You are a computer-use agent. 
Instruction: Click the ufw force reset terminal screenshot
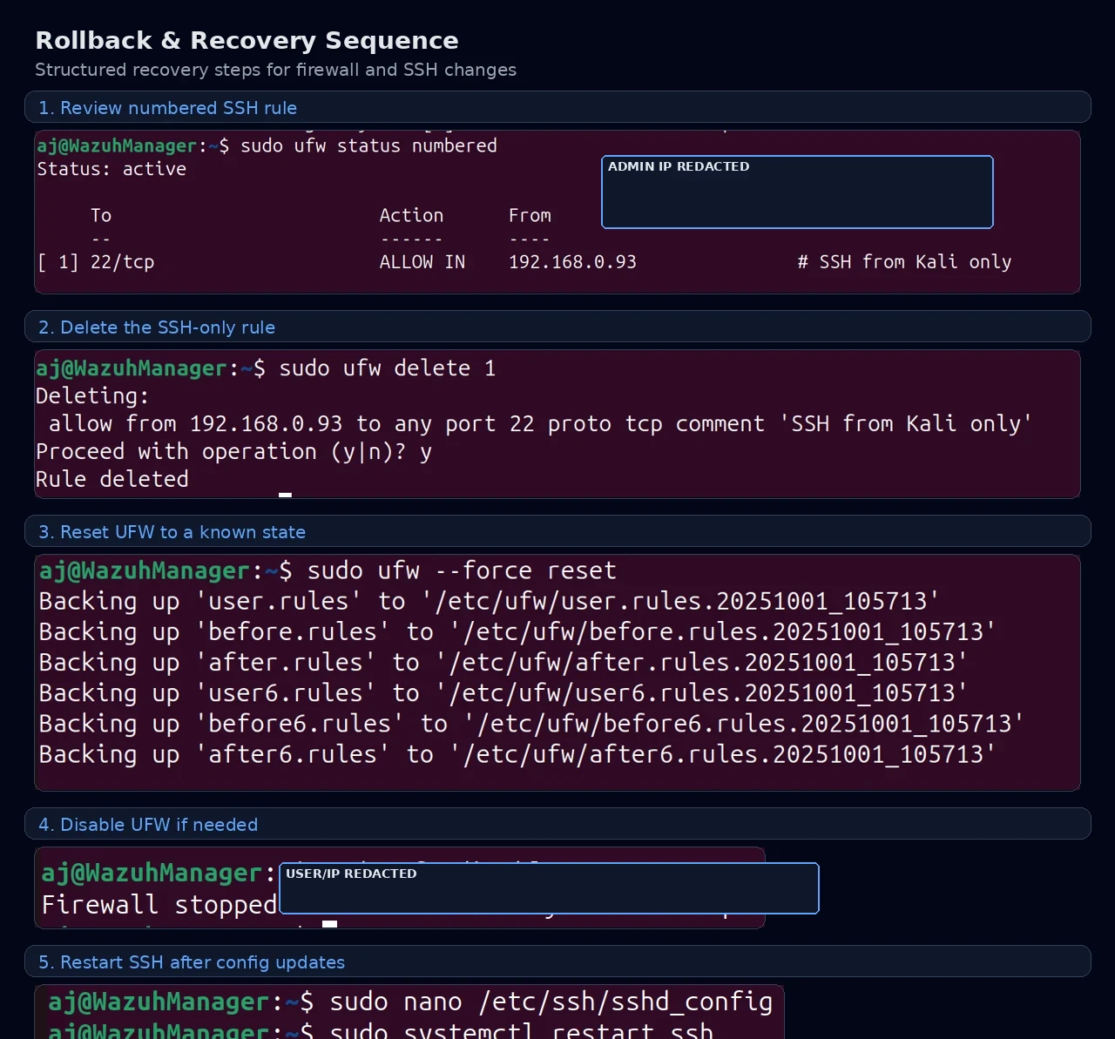557,672
